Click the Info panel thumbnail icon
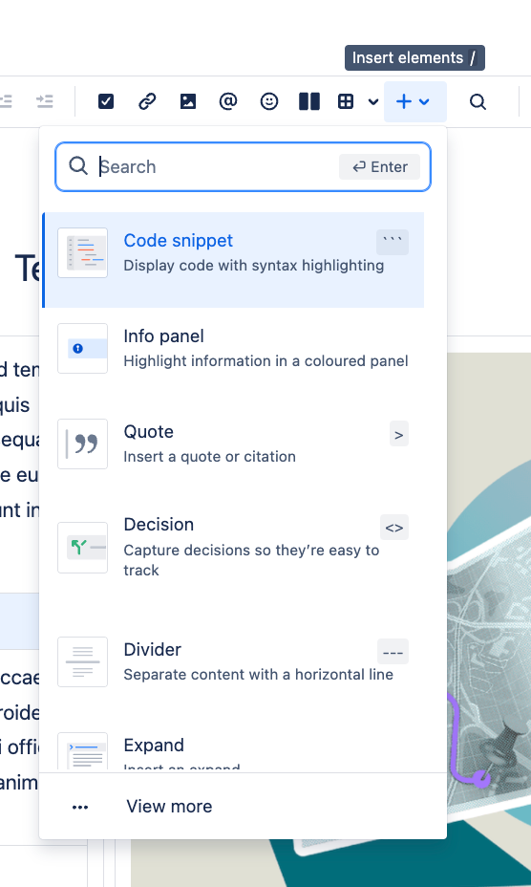The width and height of the screenshot is (531, 887). [82, 349]
